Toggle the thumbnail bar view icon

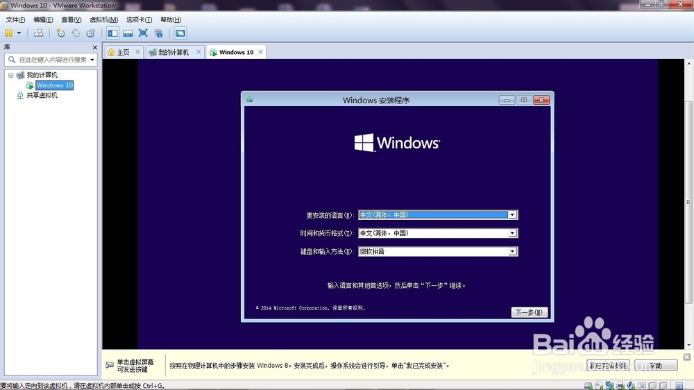click(128, 33)
